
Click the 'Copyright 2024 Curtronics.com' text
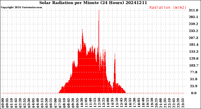[x=21, y=7]
